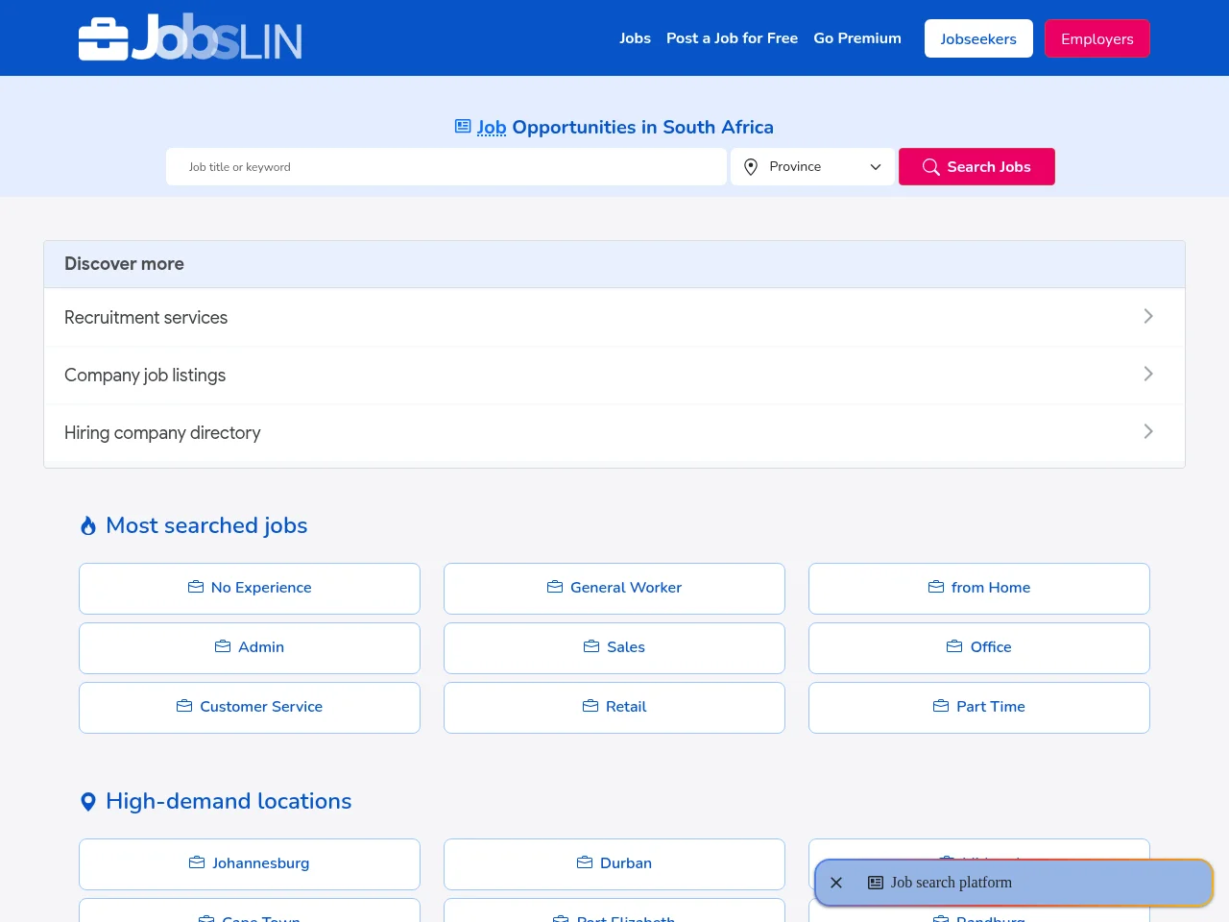Screen dimensions: 1229x922
Task: Click the map pin icon beside High-demand locations
Action: click(88, 802)
